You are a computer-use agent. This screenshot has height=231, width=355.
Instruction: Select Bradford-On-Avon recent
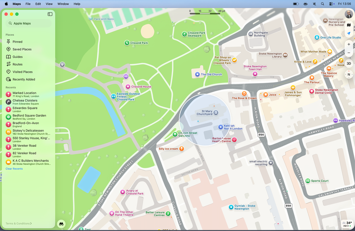(28, 124)
